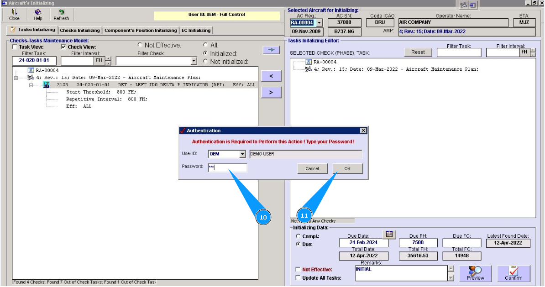The height and width of the screenshot is (287, 545).
Task: Toggle the Check View checkbox
Action: [x=63, y=47]
